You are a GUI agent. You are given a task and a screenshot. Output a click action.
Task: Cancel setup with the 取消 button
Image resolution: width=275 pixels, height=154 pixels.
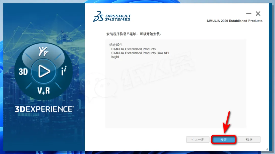point(249,140)
